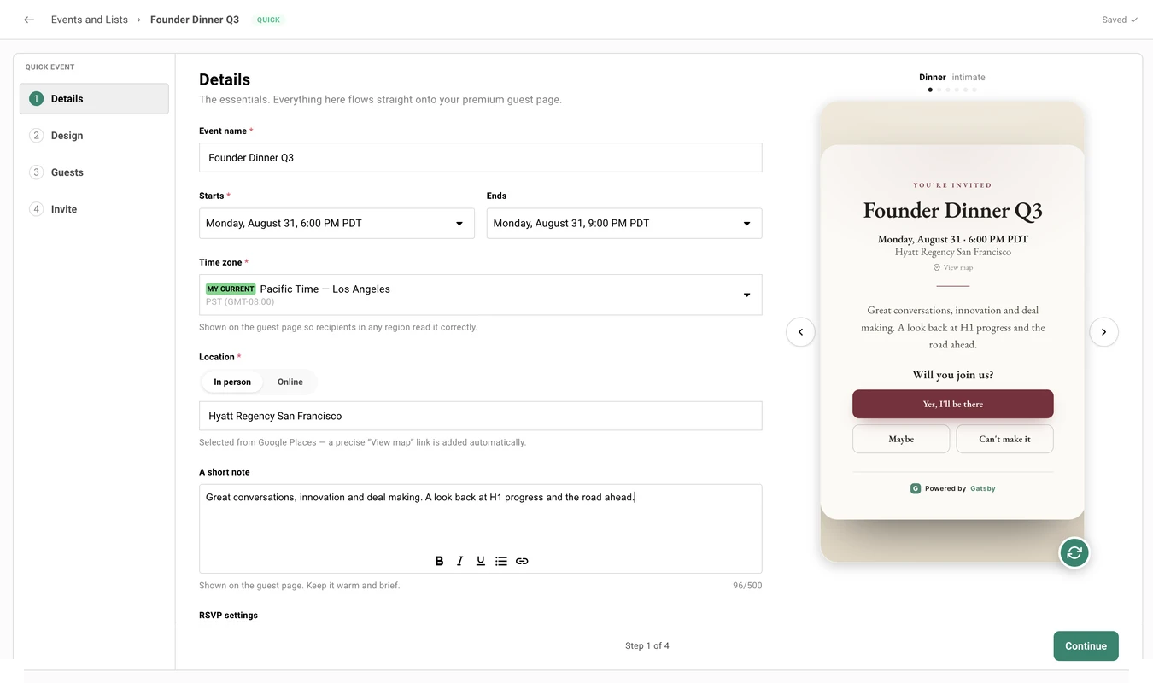This screenshot has width=1153, height=683.
Task: Click Gatsby link in preview footer
Action: click(983, 489)
